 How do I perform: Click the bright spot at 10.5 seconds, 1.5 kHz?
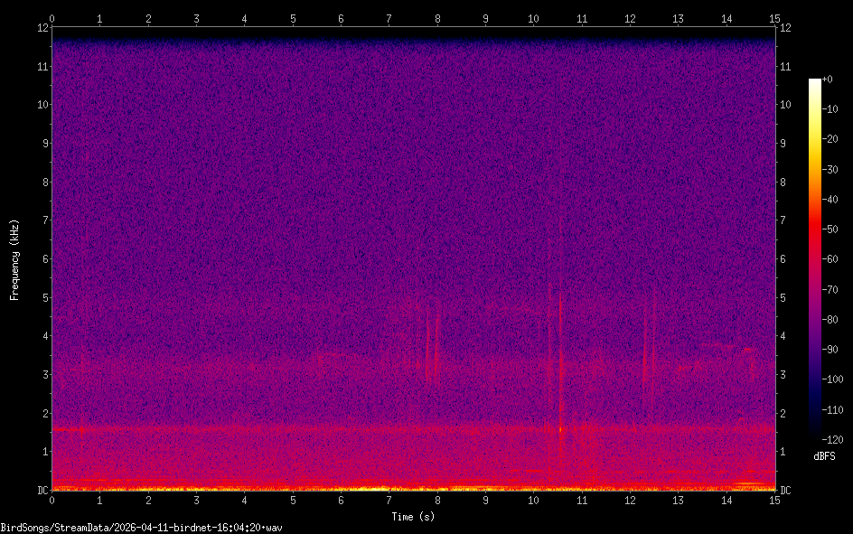coord(560,430)
